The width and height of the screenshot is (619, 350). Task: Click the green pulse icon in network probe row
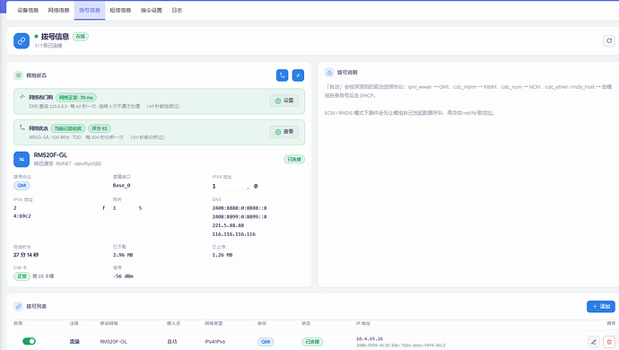[22, 97]
